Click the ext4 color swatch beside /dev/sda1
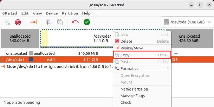Image resolution: width=214 pixels, height=107 pixels. pyautogui.click(x=31, y=59)
